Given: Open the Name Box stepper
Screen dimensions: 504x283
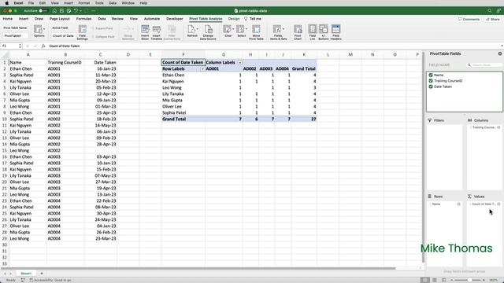Looking at the screenshot, I should point(20,46).
